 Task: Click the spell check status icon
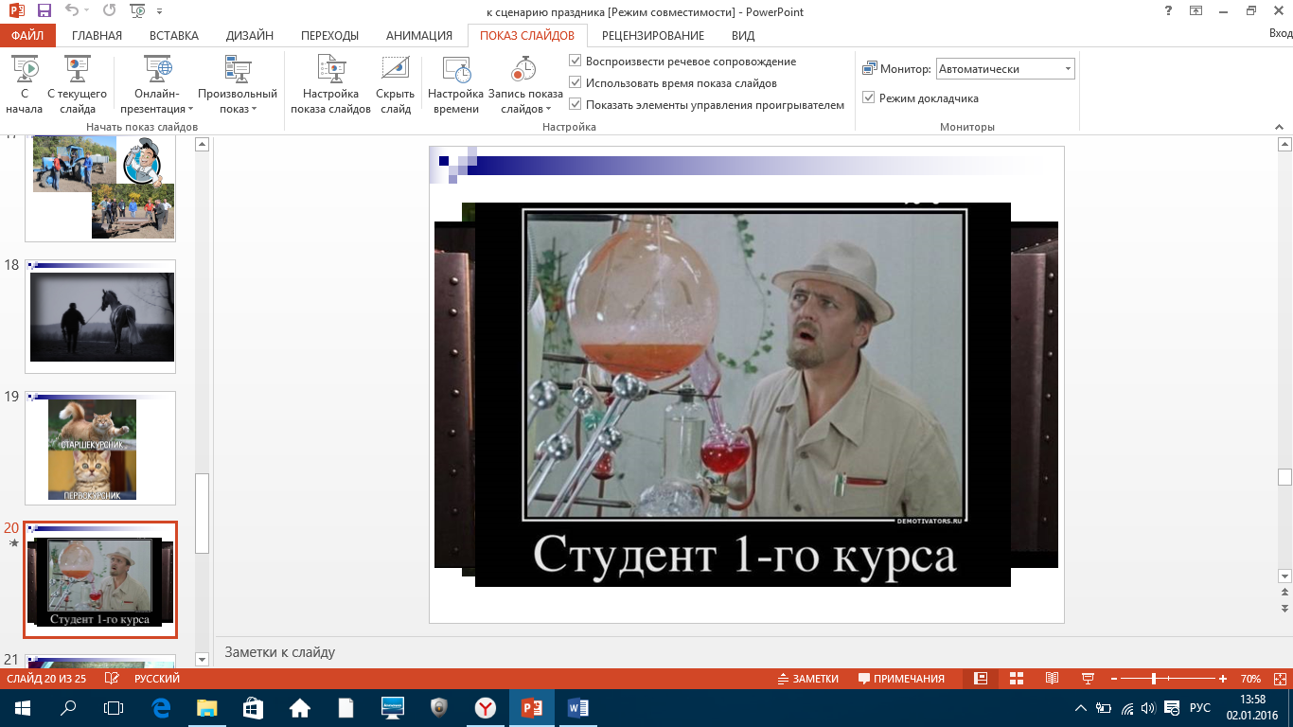(x=113, y=679)
